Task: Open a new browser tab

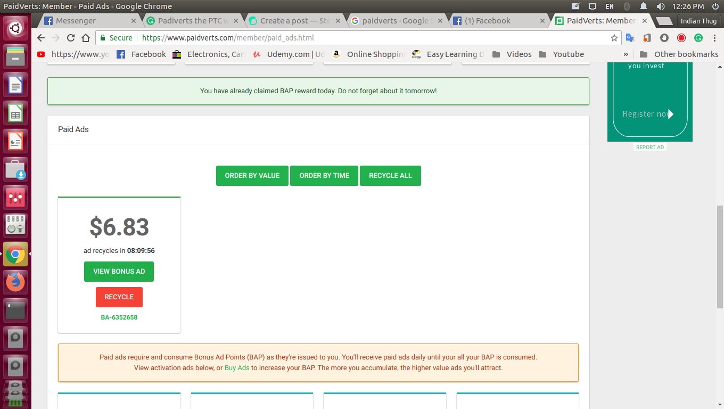Action: (663, 21)
